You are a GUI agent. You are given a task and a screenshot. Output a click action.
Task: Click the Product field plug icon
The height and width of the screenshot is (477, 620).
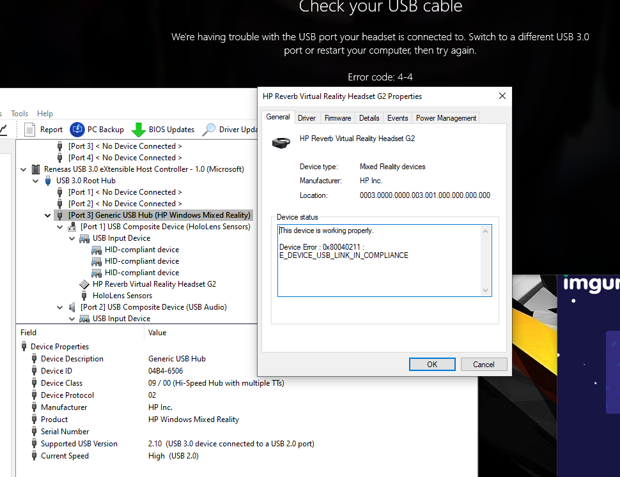coord(35,420)
